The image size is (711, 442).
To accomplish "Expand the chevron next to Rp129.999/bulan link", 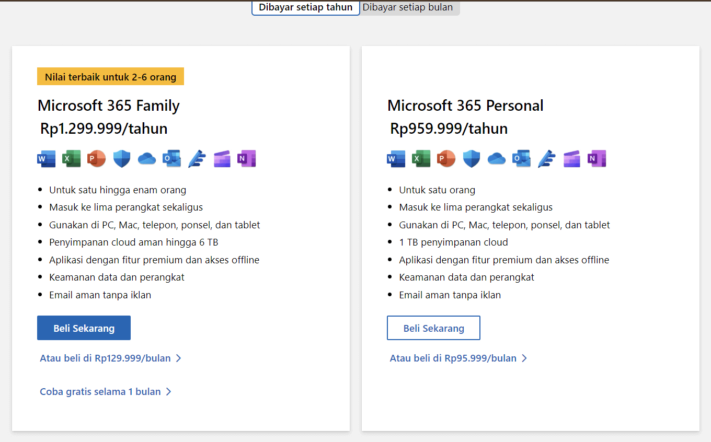I will tap(179, 358).
